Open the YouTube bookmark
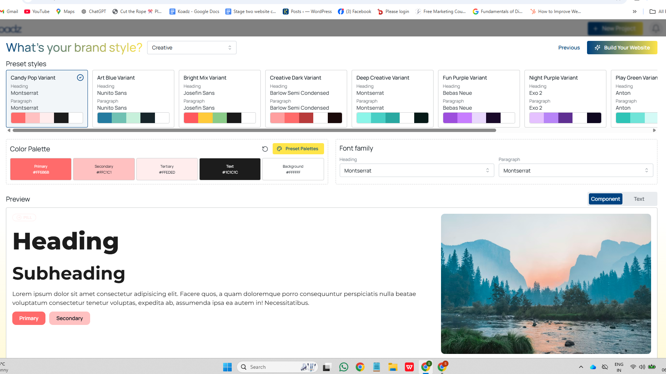This screenshot has width=666, height=374. 37,12
